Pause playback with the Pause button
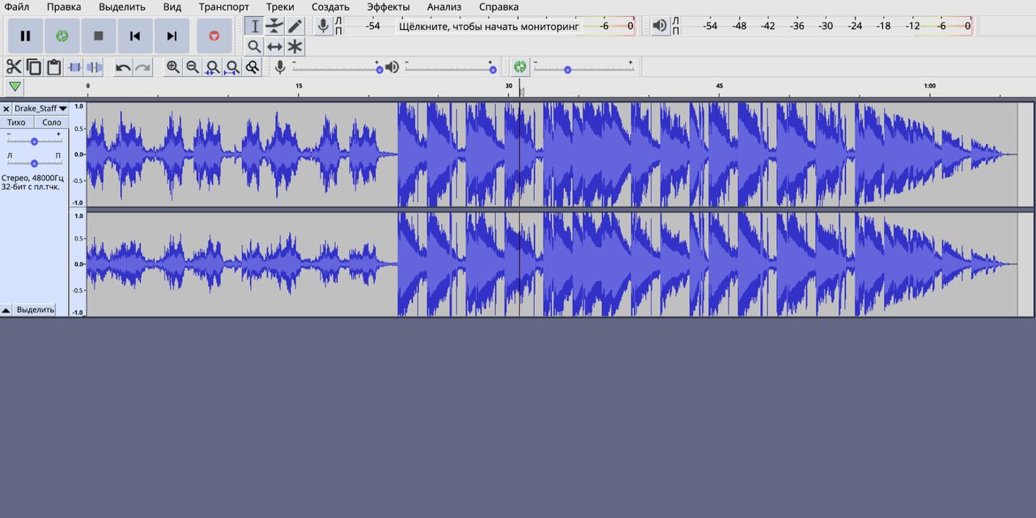Viewport: 1036px width, 518px height. pos(25,36)
